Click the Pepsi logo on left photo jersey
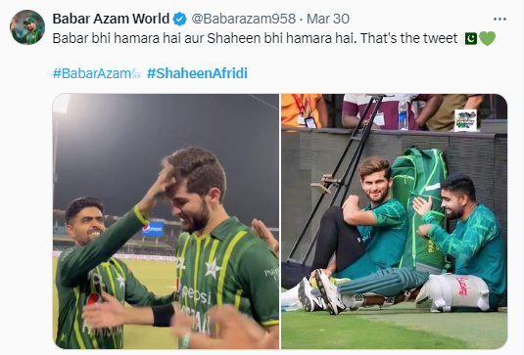Image resolution: width=524 pixels, height=355 pixels. point(196,295)
